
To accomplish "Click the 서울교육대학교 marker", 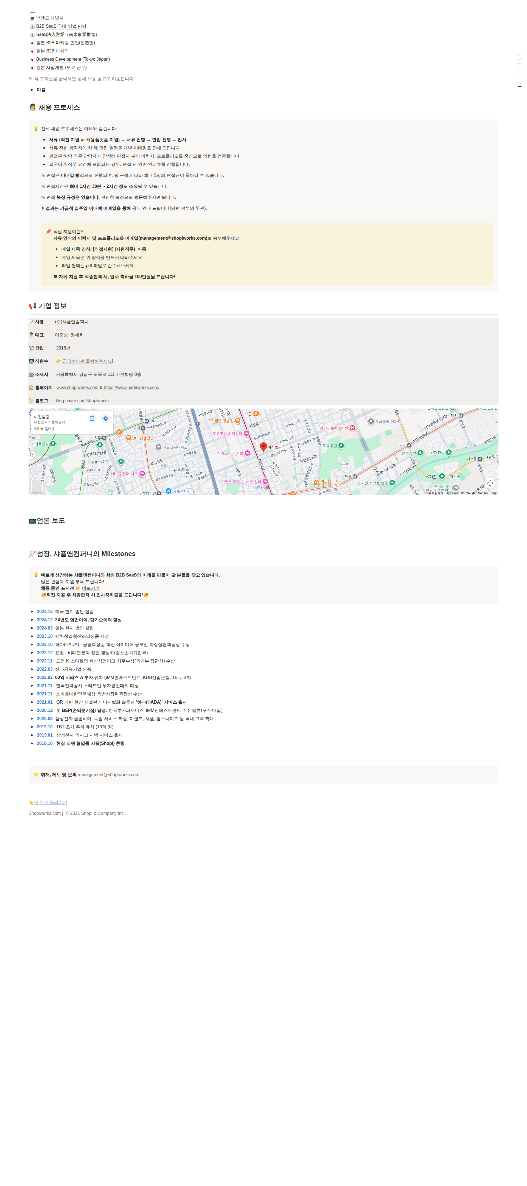I will coord(158,447).
